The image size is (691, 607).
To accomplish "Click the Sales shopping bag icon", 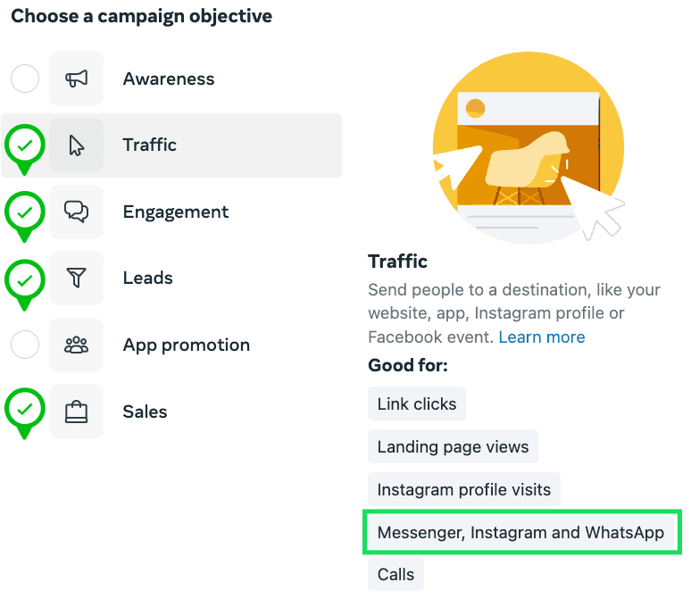I will point(76,412).
